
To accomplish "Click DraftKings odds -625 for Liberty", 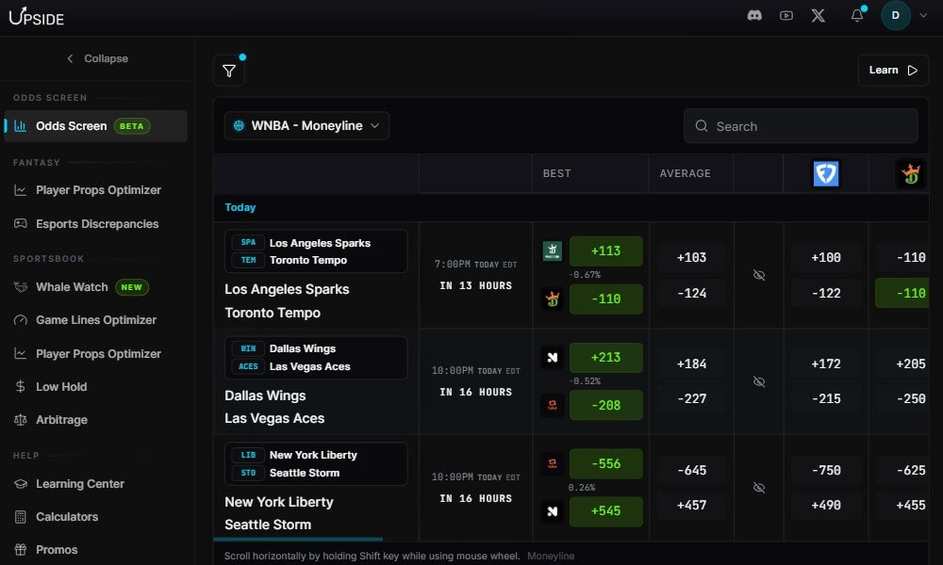I will pyautogui.click(x=902, y=470).
